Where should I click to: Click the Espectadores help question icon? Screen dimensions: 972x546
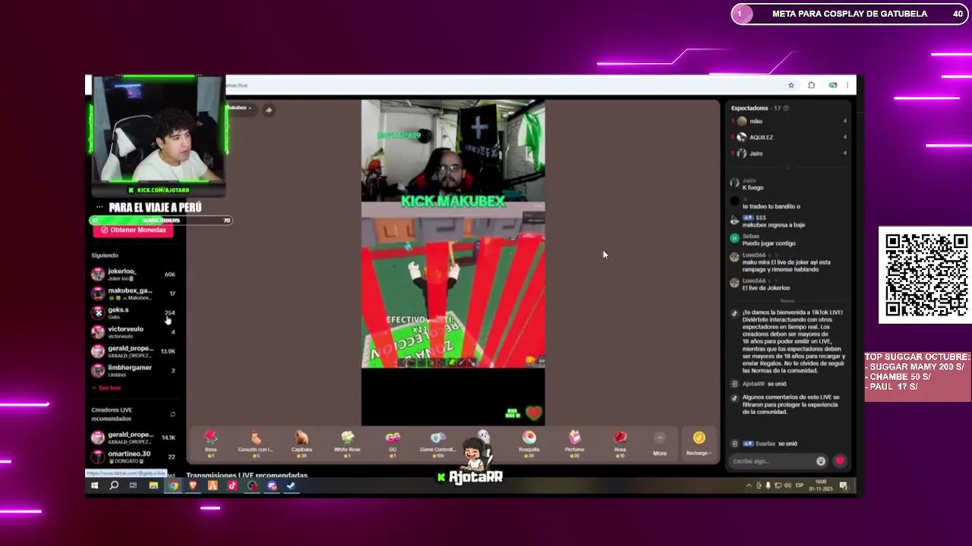(786, 108)
